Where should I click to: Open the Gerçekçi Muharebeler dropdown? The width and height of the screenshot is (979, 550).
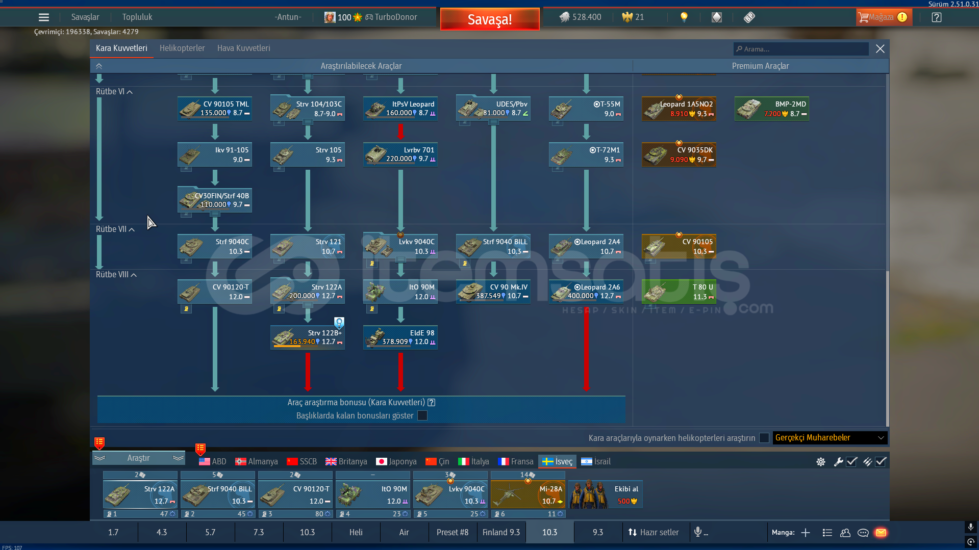coord(830,438)
